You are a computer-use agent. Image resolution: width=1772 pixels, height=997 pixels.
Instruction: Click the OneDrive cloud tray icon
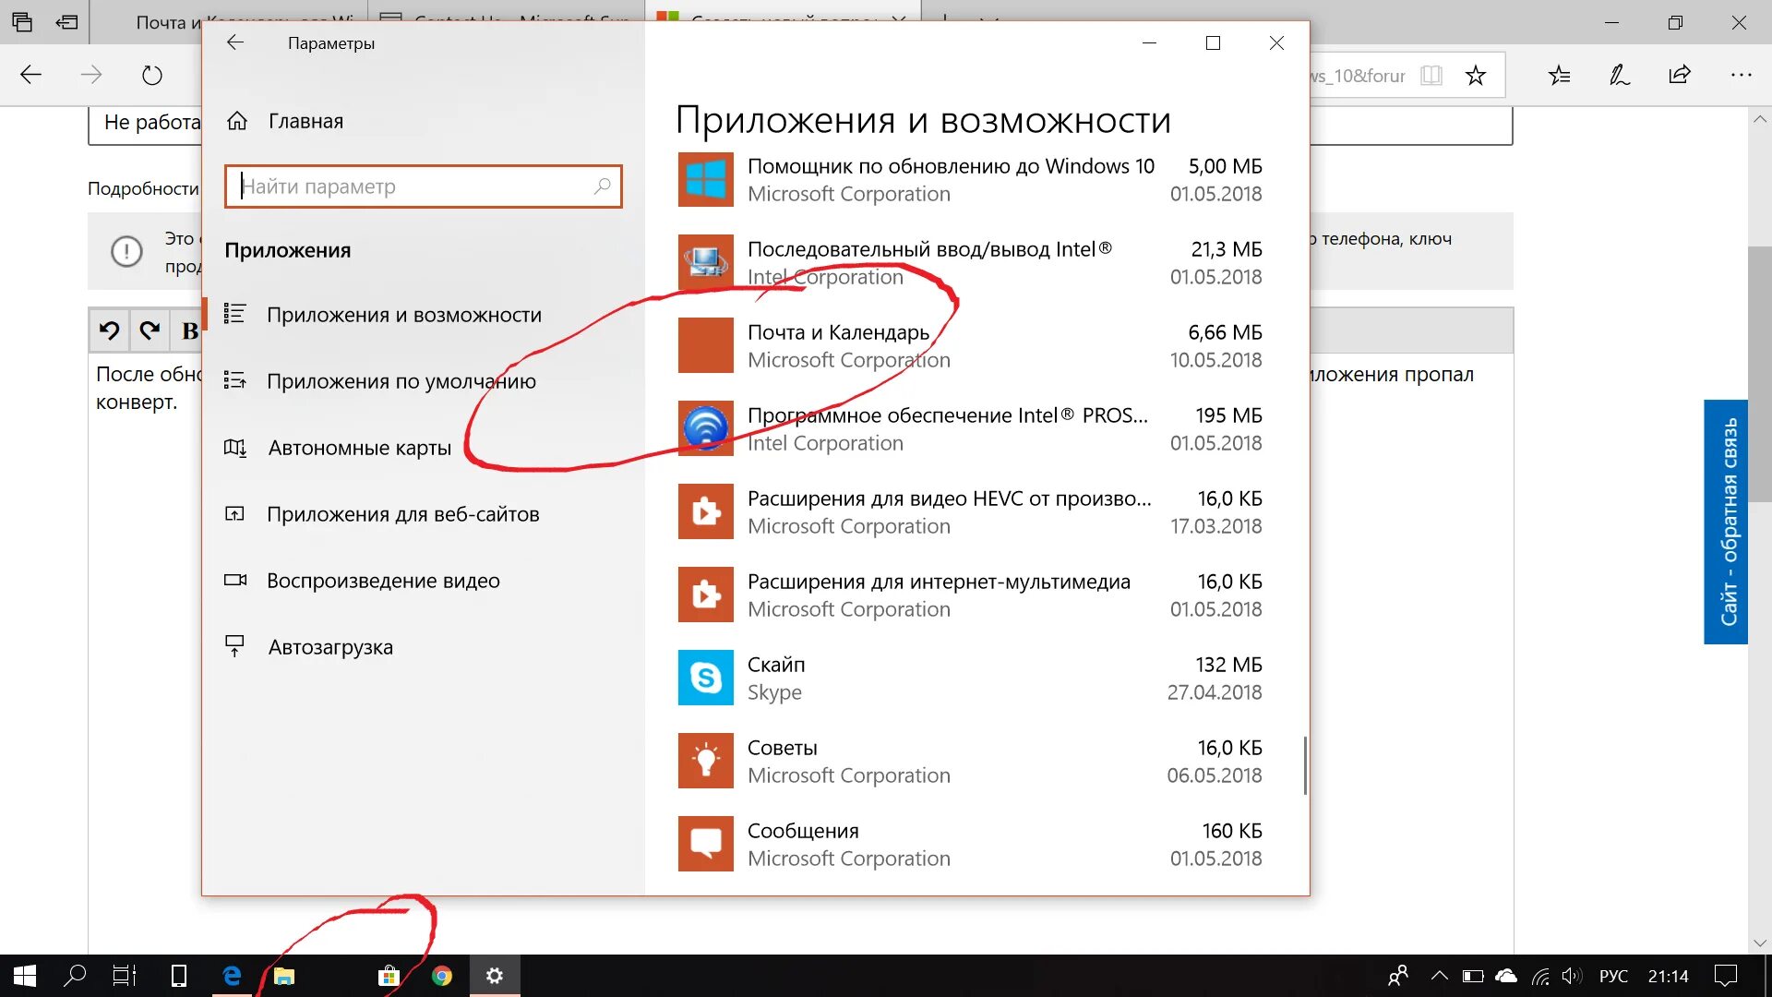[x=1506, y=976]
